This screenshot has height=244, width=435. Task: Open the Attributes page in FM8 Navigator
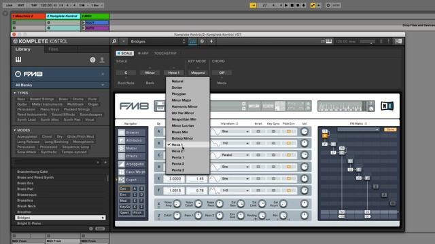(132, 140)
